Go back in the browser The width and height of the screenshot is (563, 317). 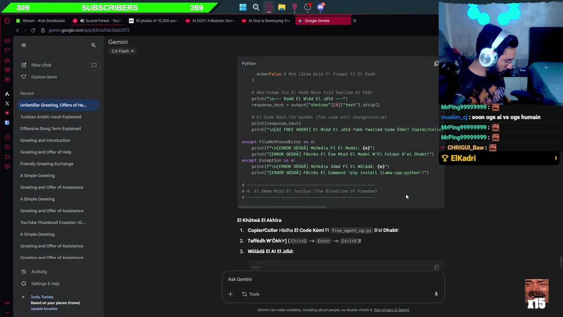tap(18, 30)
